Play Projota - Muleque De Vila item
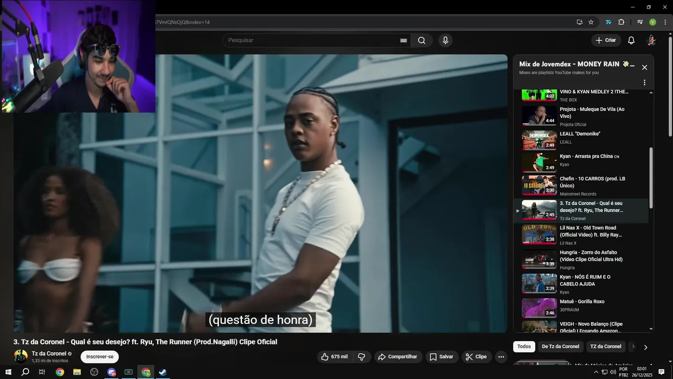673x379 pixels. [581, 116]
